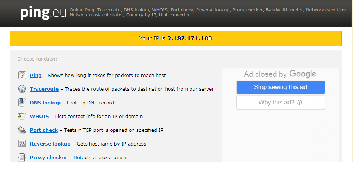354x180 pixels.
Task: Click the Traceroute globe icon
Action: [x=22, y=89]
